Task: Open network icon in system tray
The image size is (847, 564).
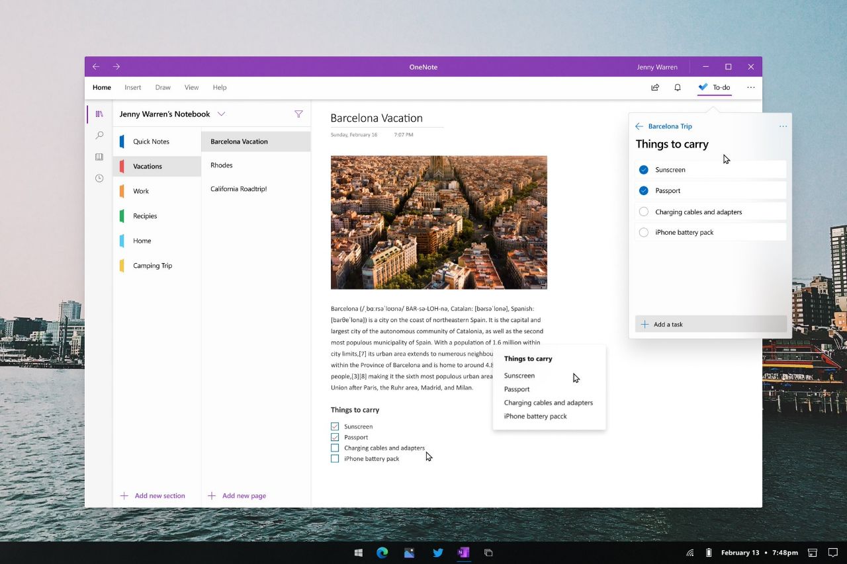Action: (690, 553)
